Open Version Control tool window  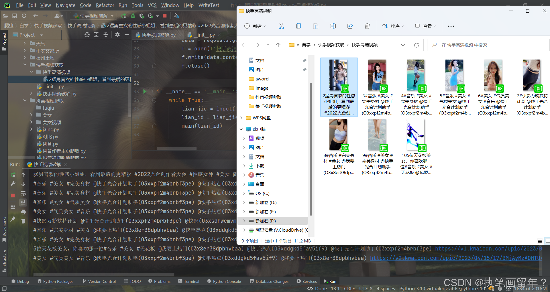click(99, 281)
